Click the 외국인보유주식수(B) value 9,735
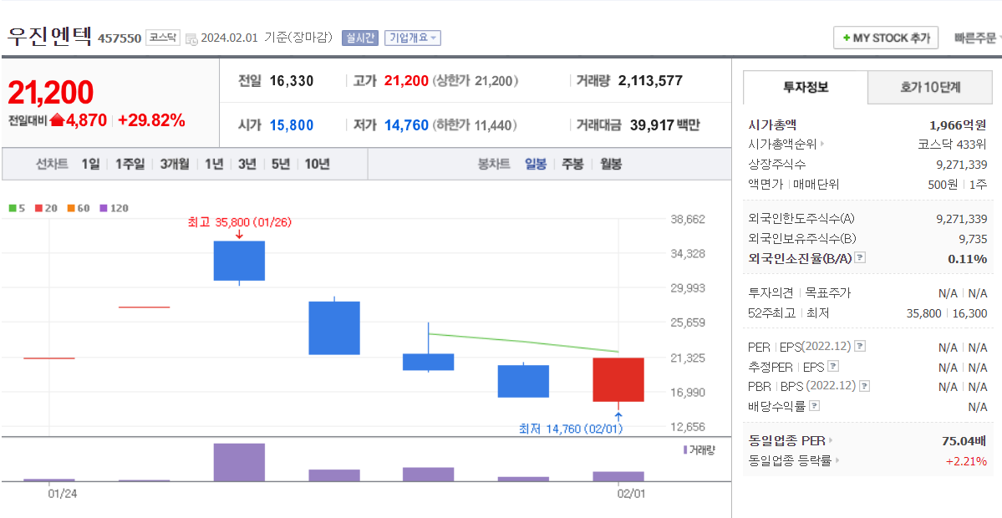This screenshot has width=1002, height=518. click(x=973, y=238)
